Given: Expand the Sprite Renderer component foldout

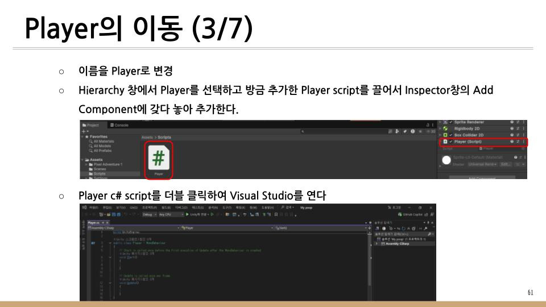Looking at the screenshot, I should (440, 122).
